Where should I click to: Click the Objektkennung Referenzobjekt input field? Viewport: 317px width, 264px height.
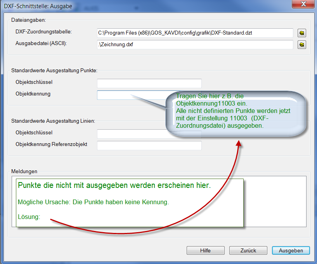[x=149, y=146]
